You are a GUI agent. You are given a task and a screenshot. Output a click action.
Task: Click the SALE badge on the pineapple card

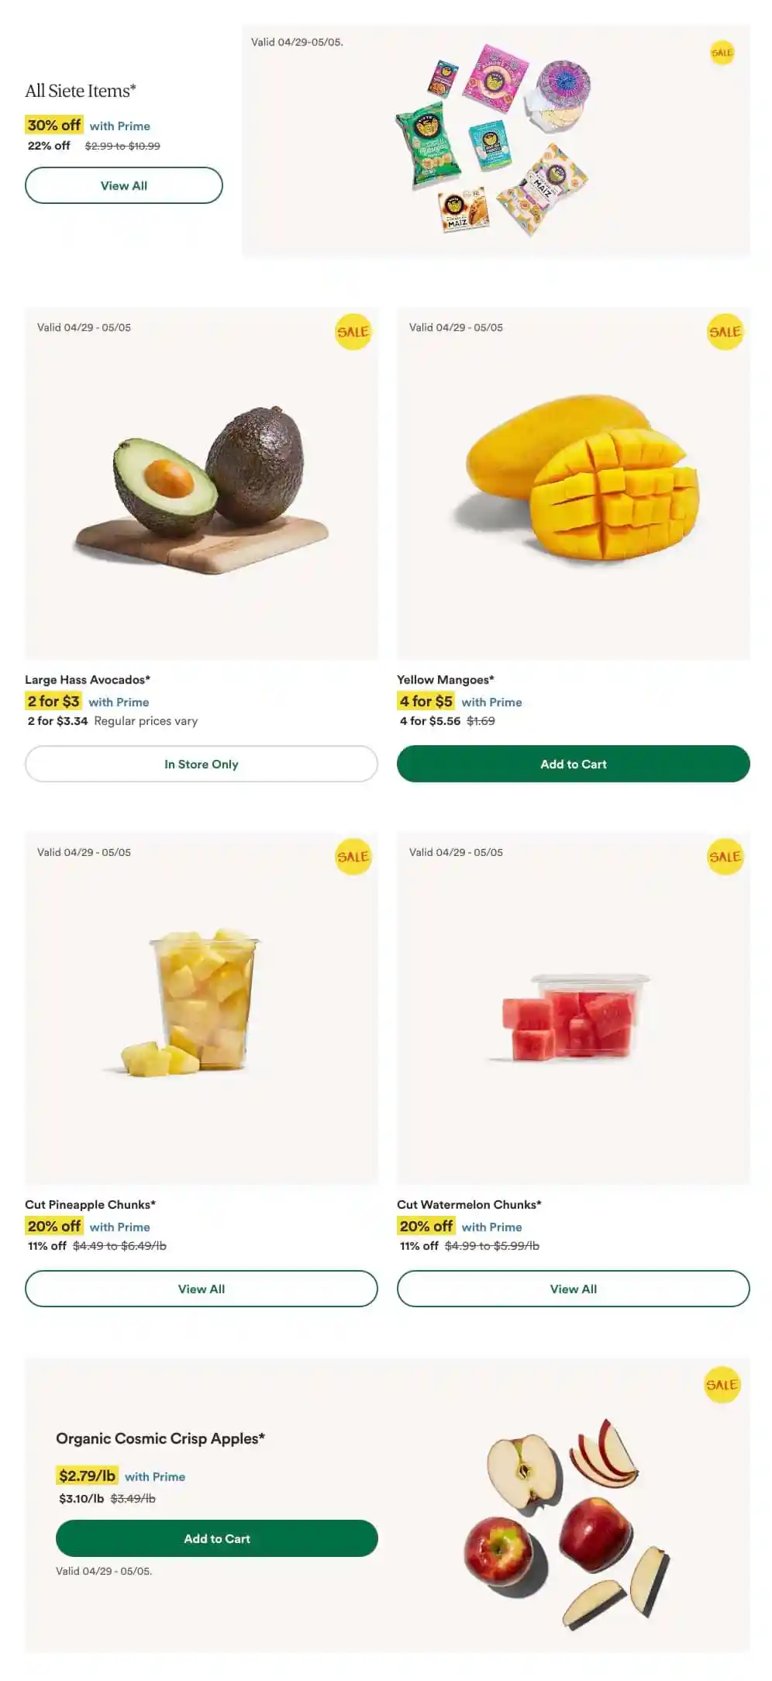tap(353, 857)
